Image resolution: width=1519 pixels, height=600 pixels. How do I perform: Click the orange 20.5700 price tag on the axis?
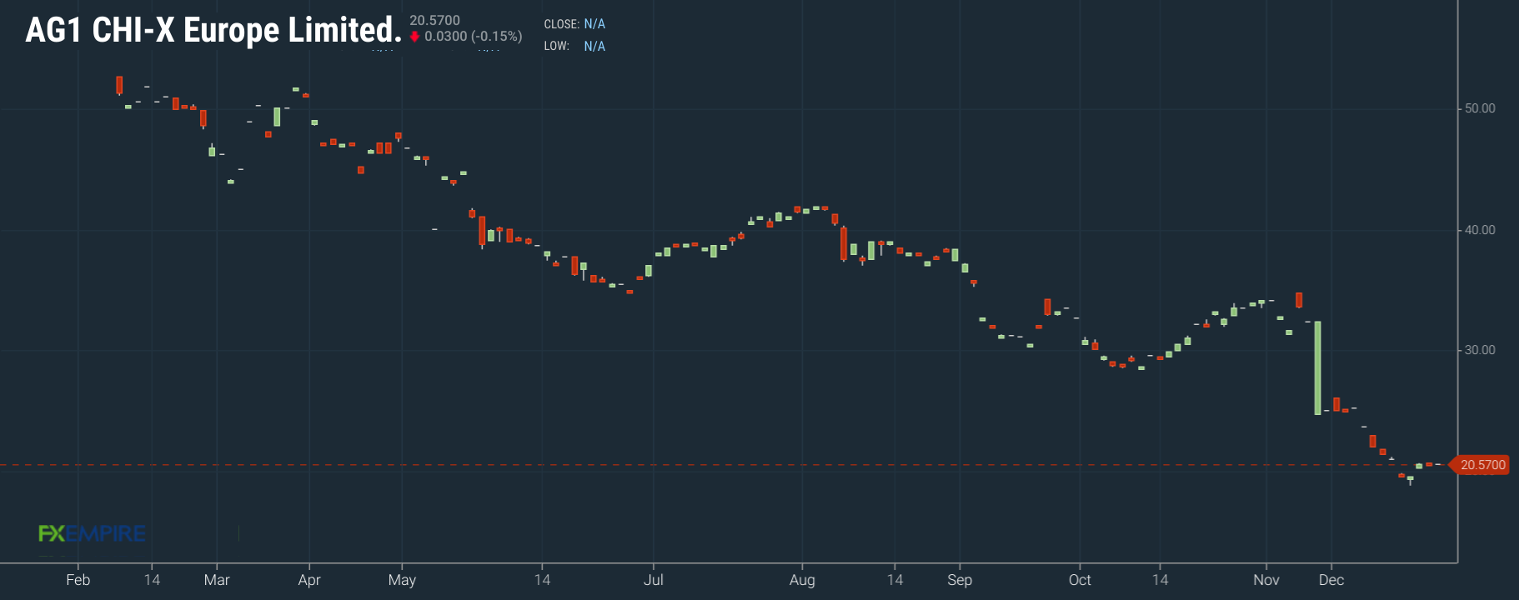click(x=1481, y=465)
